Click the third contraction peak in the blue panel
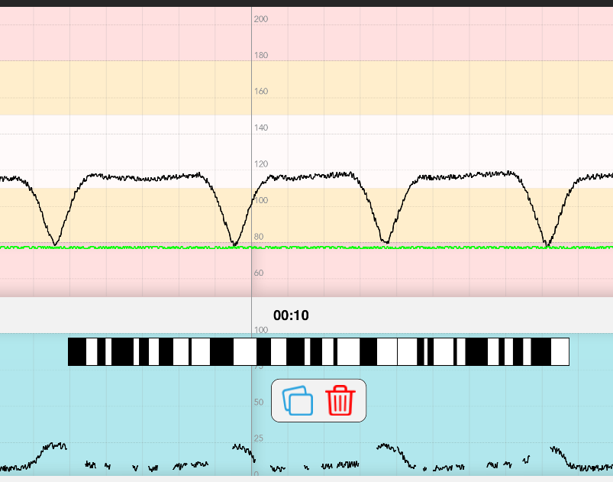Image resolution: width=613 pixels, height=482 pixels. tap(386, 445)
